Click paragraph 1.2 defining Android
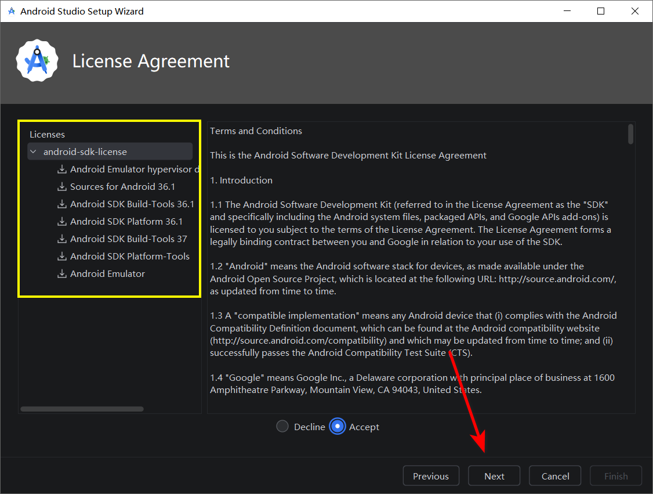653x494 pixels. pos(413,279)
